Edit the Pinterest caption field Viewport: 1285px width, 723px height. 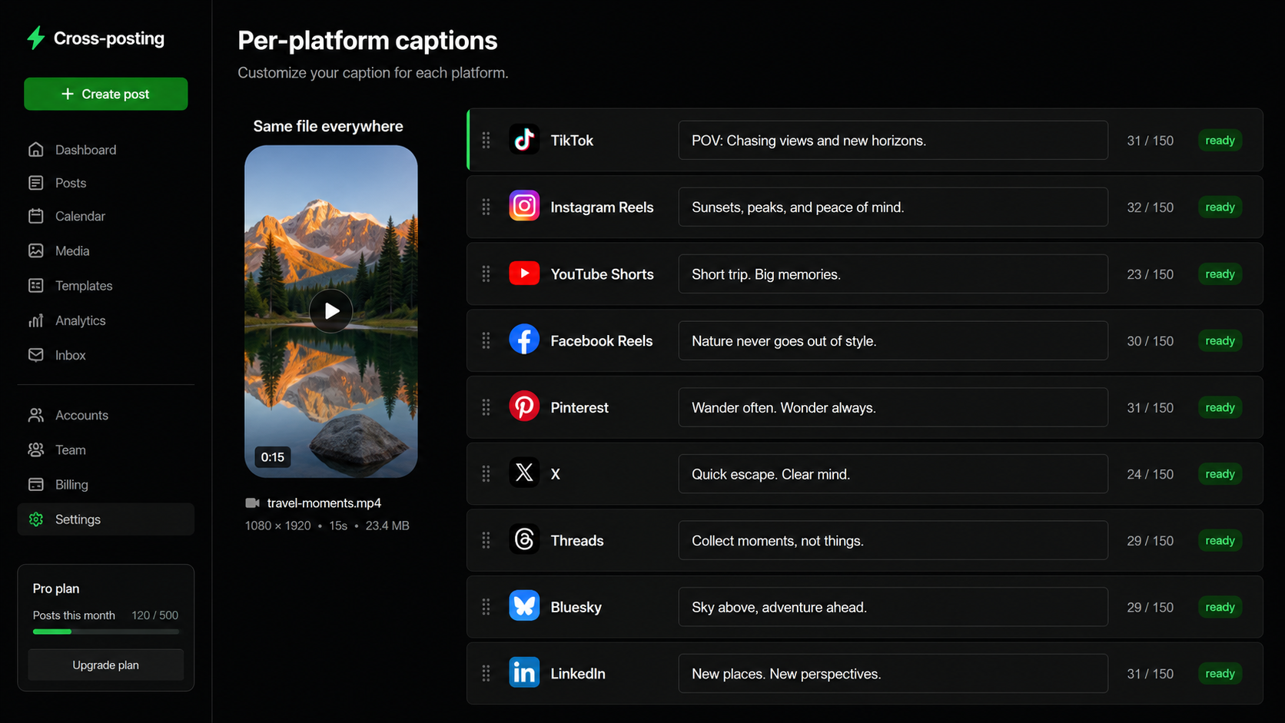(893, 407)
